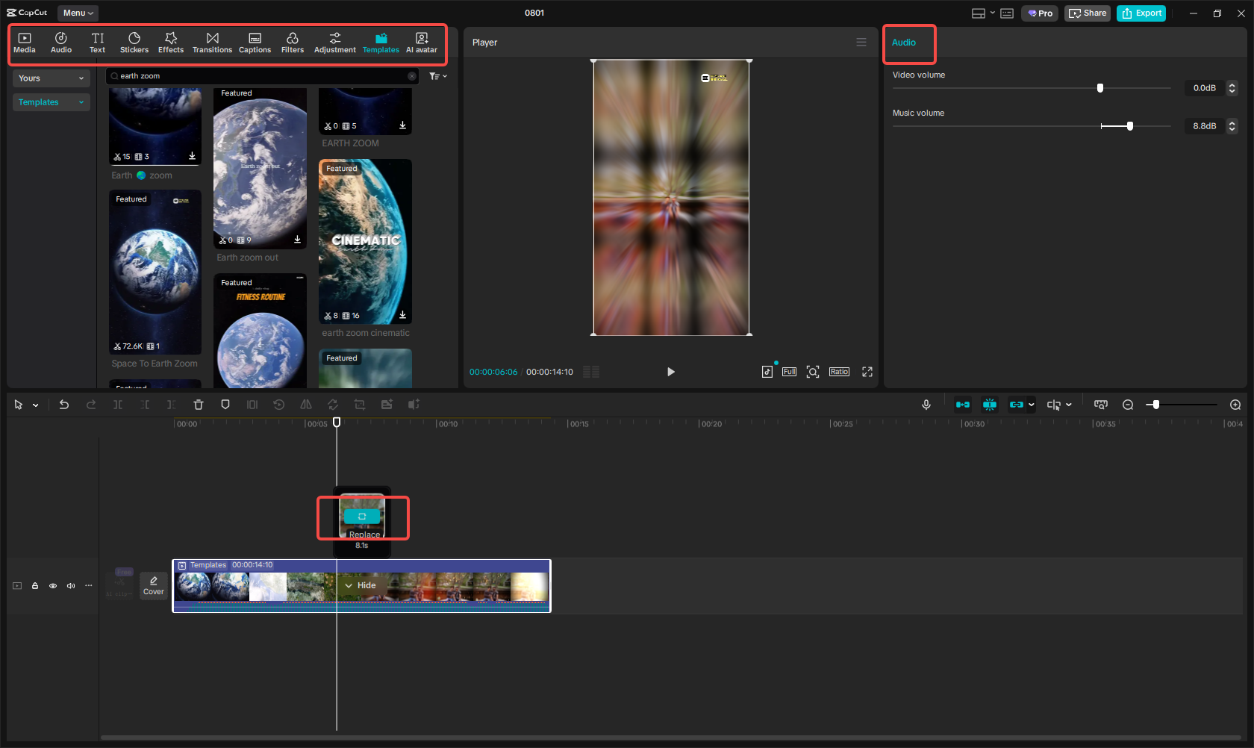The height and width of the screenshot is (748, 1254).
Task: Select the Space To Earth Zoom template thumbnail
Action: (155, 272)
